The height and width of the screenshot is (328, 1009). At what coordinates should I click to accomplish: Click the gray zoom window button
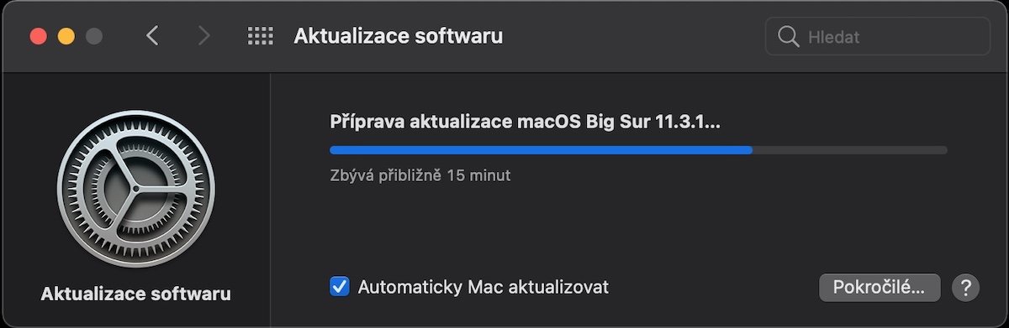pos(93,36)
